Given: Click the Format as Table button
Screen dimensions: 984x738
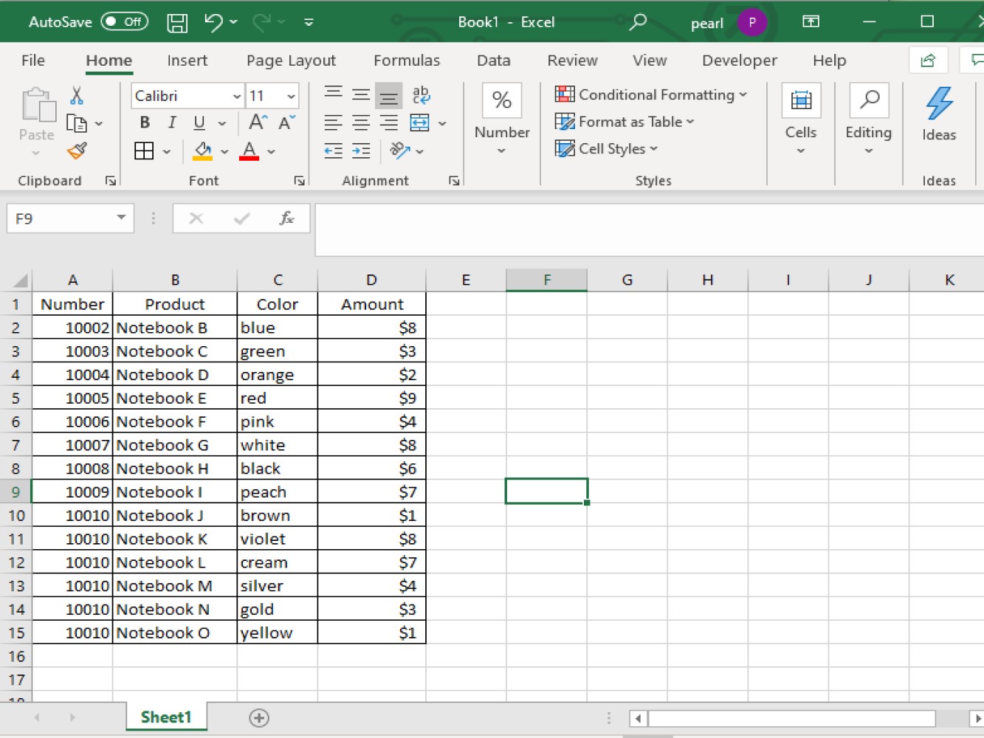Looking at the screenshot, I should 624,122.
